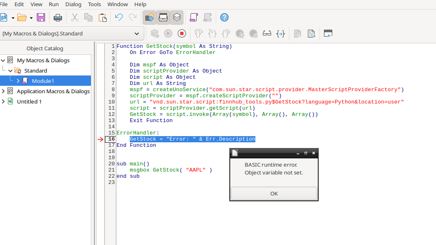Click the Undo arrow icon

point(119,17)
